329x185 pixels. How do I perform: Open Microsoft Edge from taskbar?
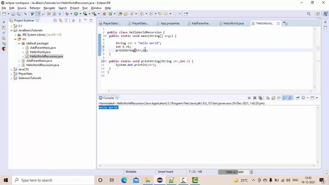pyautogui.click(x=124, y=180)
